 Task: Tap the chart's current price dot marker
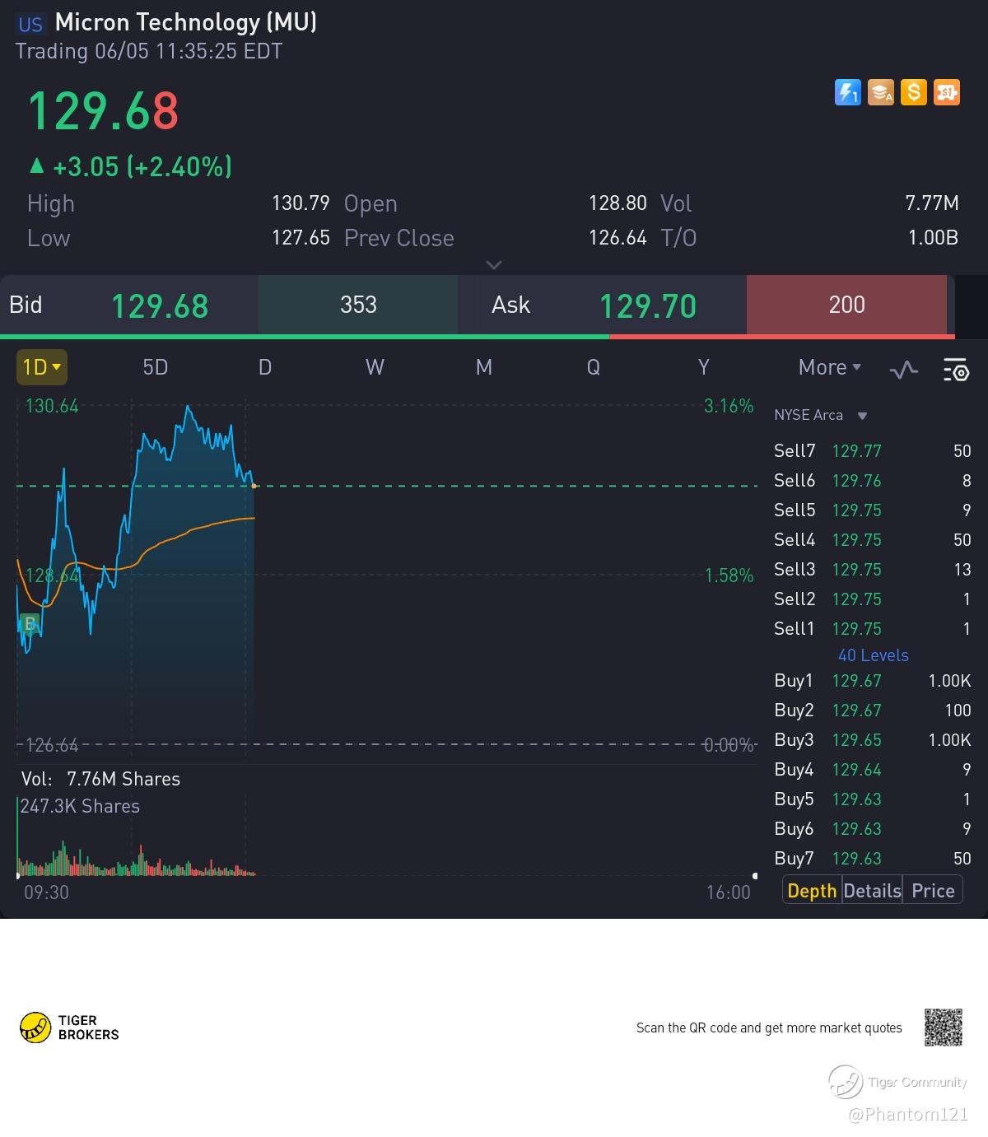(x=254, y=486)
